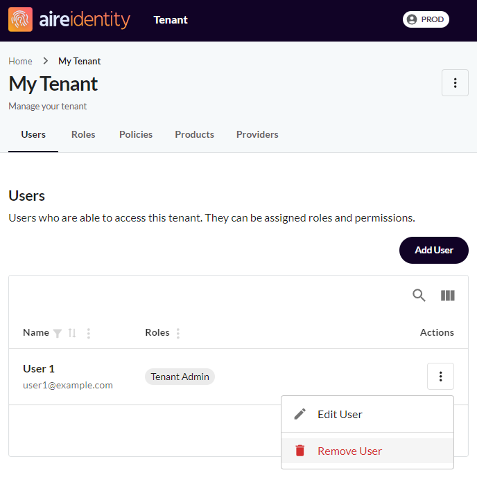This screenshot has height=486, width=477.
Task: Select Edit User menu entry
Action: coord(367,415)
